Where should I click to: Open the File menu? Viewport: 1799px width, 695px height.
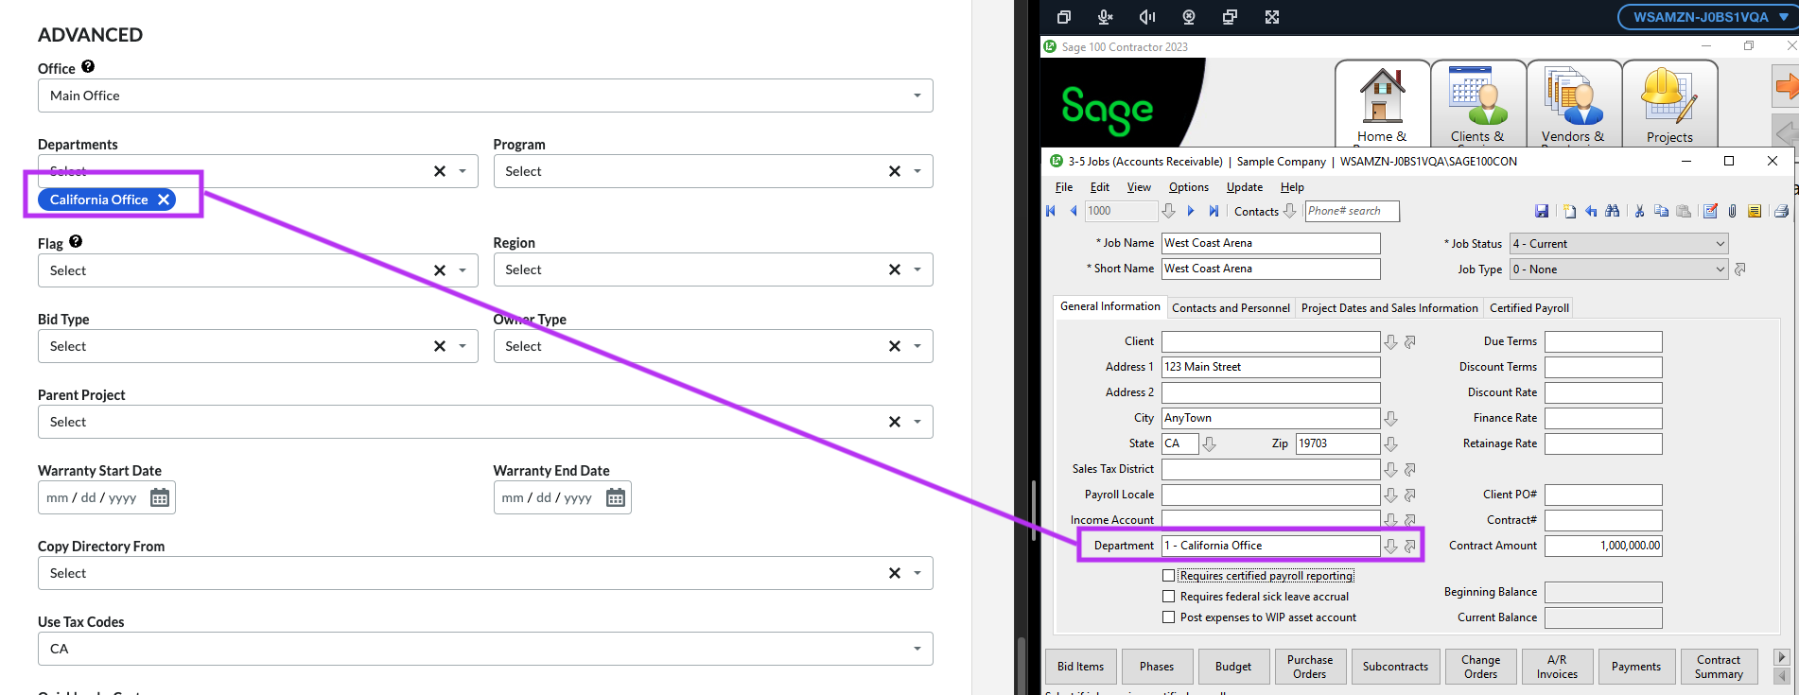click(x=1064, y=187)
